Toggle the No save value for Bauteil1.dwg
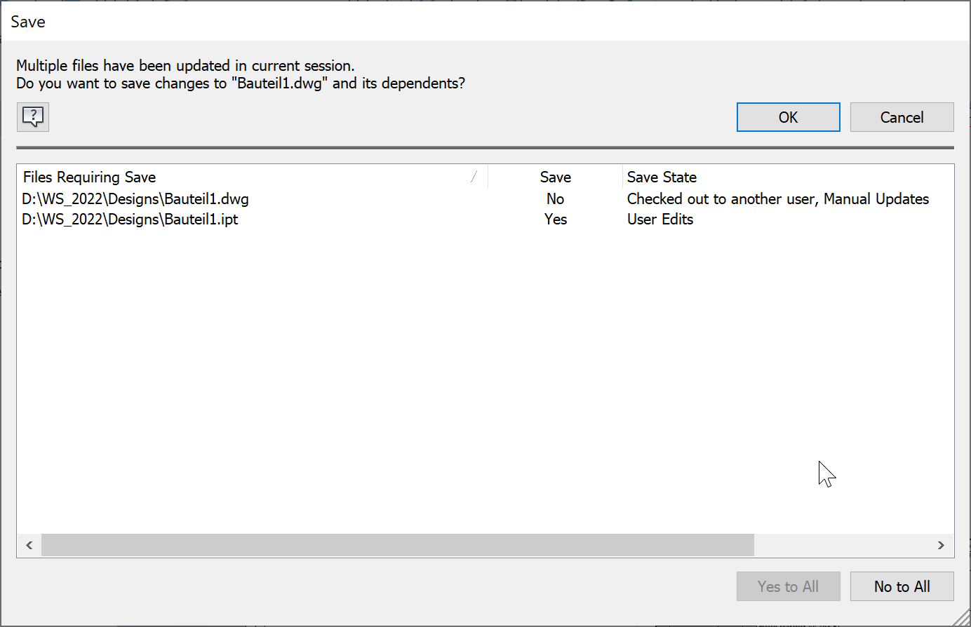971x627 pixels. point(555,199)
